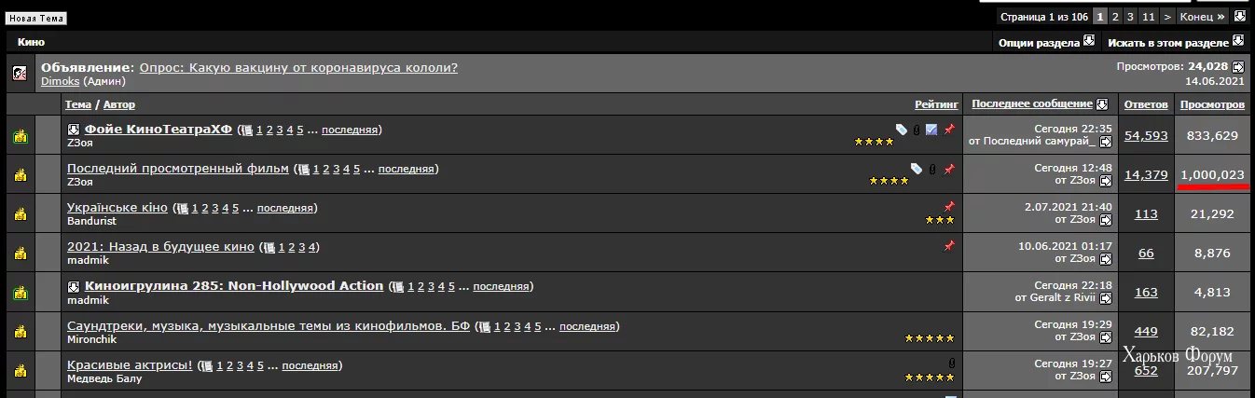Click the thread status icon beside Последний просмотренный фильм
The image size is (1255, 398).
20,175
